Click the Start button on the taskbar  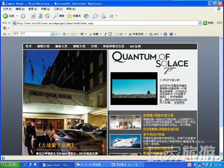tap(10, 165)
